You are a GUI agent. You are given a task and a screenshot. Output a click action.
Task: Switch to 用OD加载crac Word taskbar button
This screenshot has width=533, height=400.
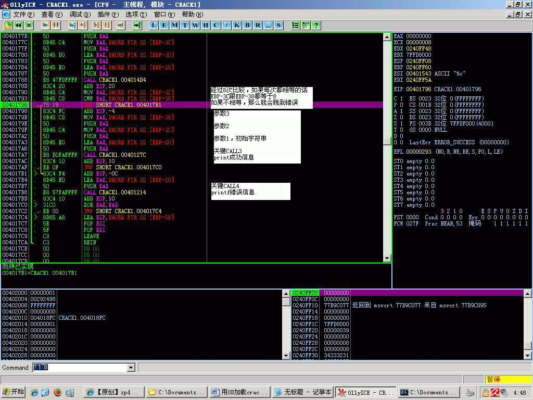click(x=239, y=392)
